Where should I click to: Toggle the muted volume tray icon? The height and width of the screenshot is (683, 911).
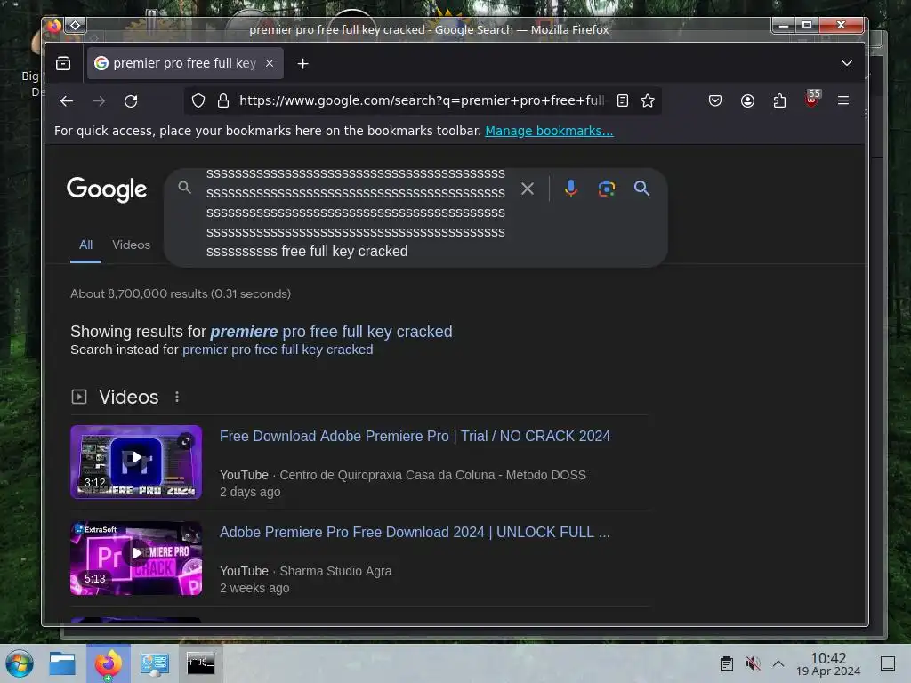coord(753,663)
